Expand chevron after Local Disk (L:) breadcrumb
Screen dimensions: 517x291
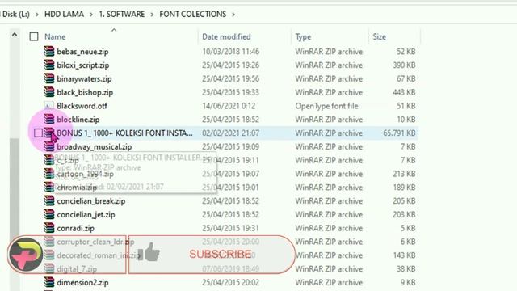click(37, 15)
